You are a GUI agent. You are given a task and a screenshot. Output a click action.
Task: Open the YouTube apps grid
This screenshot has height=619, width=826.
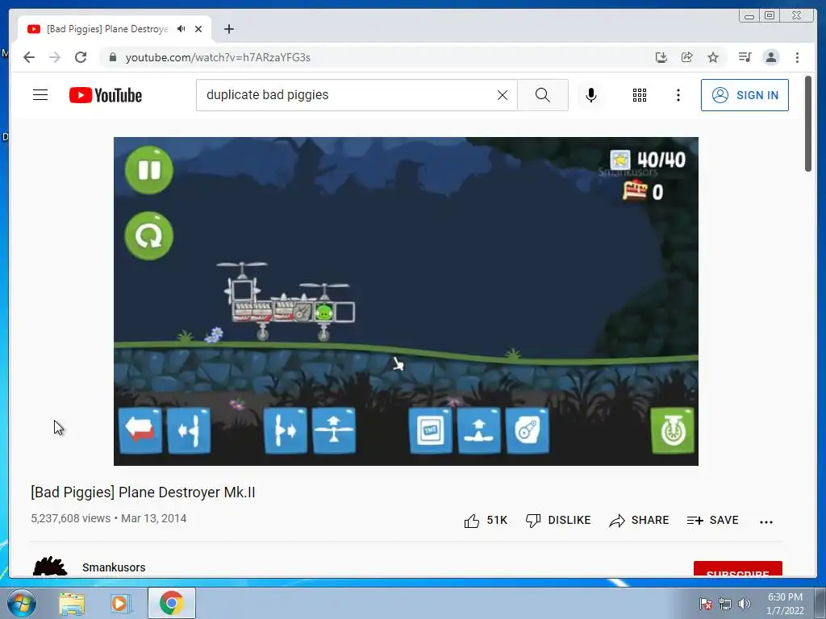click(640, 95)
